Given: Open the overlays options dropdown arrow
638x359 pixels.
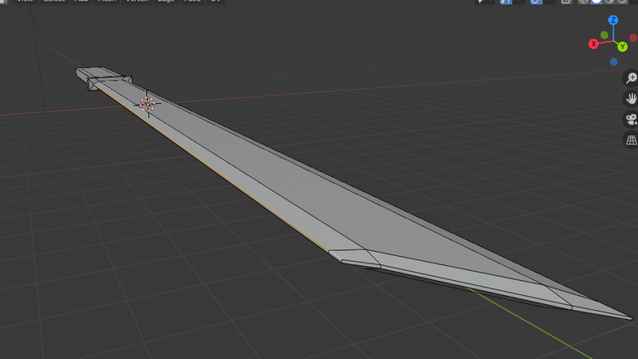Looking at the screenshot, I should click(548, 2).
